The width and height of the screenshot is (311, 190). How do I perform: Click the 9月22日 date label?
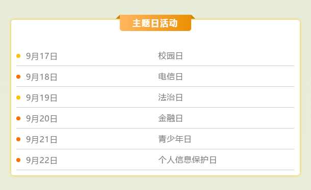pos(42,161)
